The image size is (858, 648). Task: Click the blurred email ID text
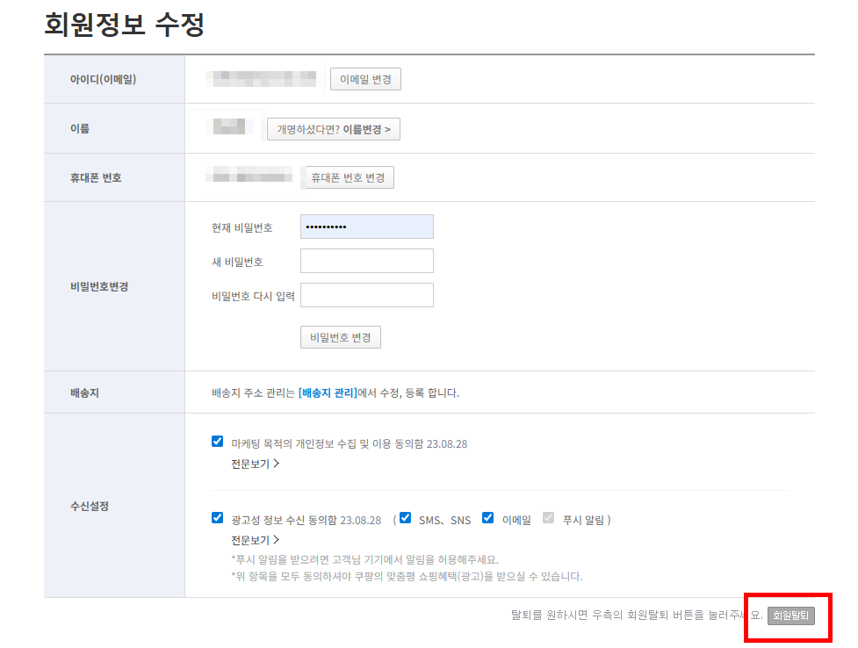260,79
